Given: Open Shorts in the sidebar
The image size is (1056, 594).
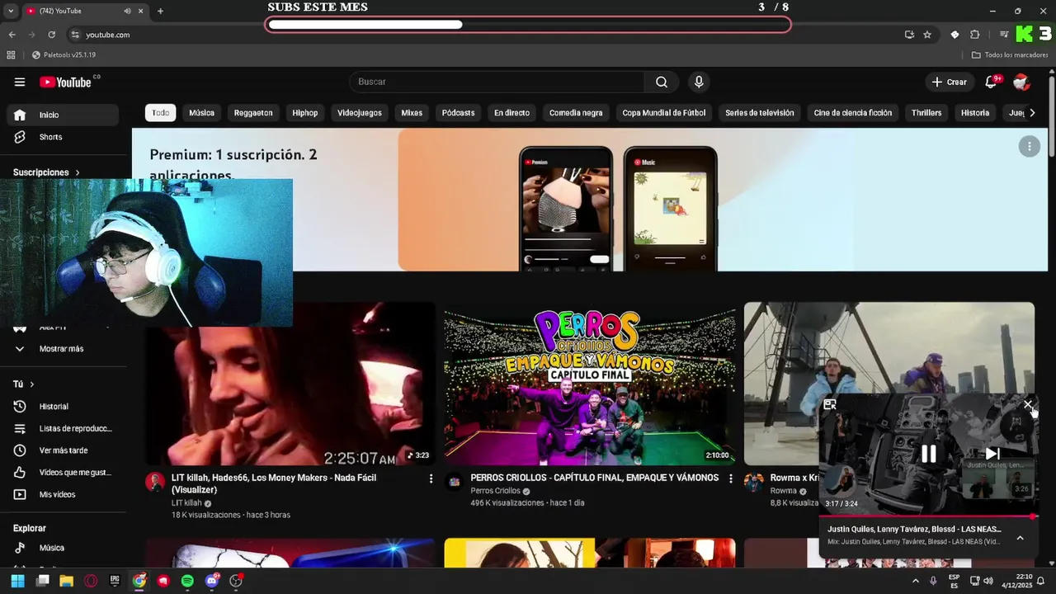Looking at the screenshot, I should click(x=63, y=137).
